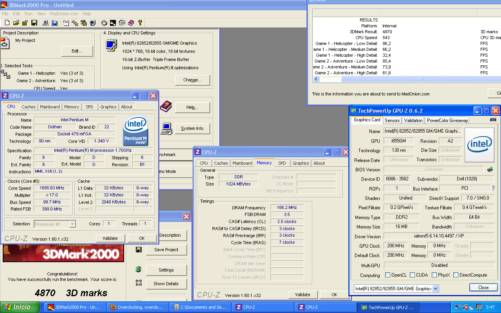Click OK in the CPU-Z CPU window
This screenshot has height=313, width=501.
[x=142, y=238]
